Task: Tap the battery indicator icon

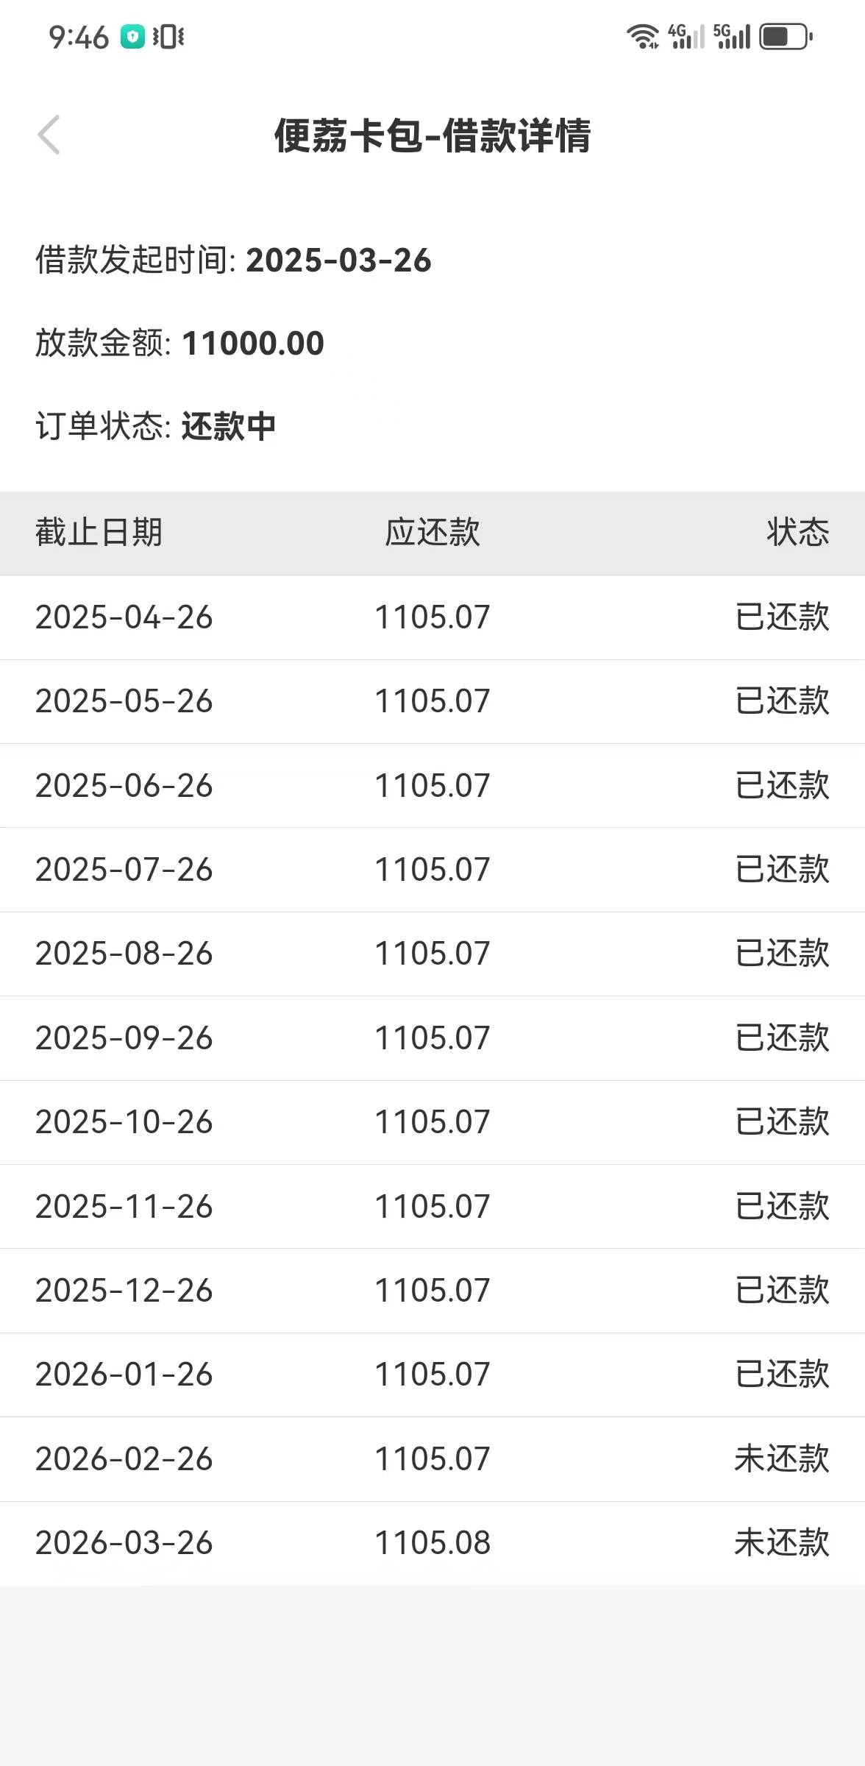Action: click(x=786, y=36)
